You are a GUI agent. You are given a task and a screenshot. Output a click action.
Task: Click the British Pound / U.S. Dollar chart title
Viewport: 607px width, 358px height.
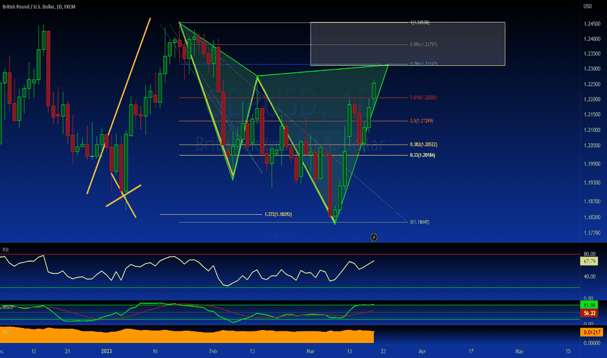coord(39,7)
